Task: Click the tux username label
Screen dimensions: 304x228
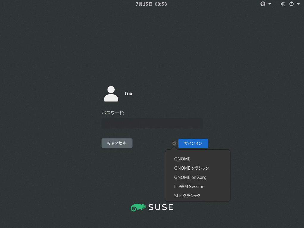Action: (128, 94)
